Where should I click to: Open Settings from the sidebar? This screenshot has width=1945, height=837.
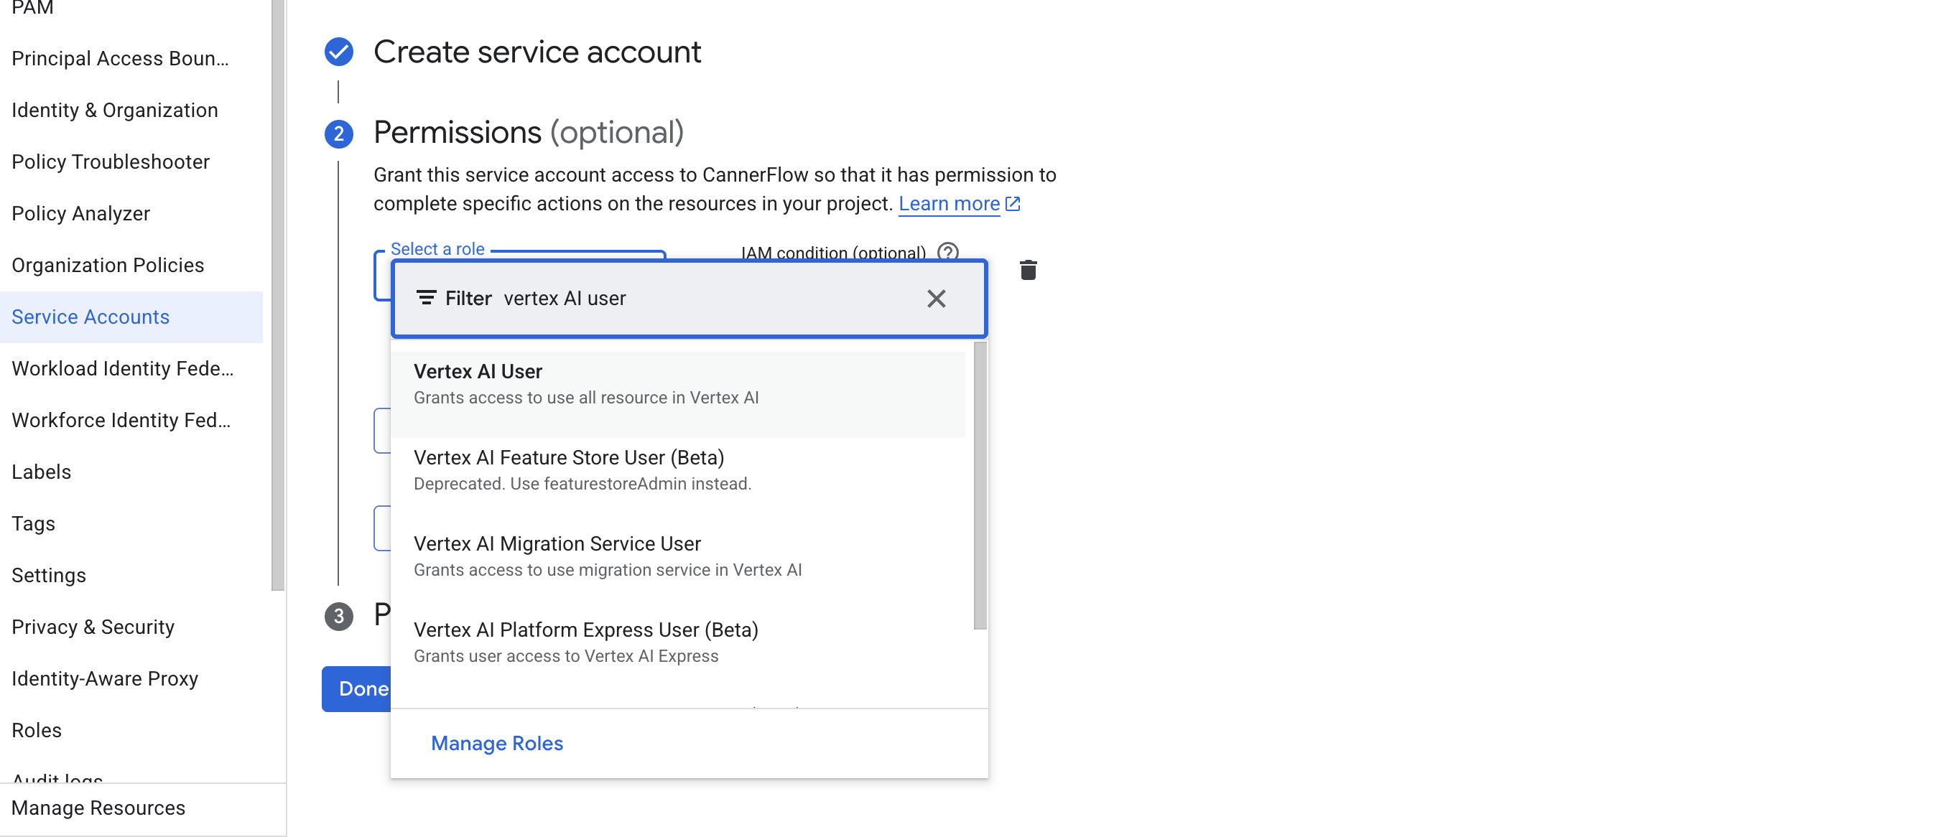(48, 574)
